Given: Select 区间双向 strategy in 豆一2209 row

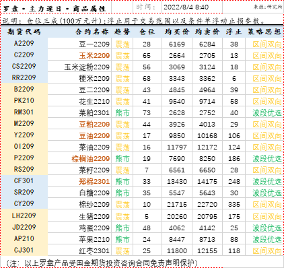Looking at the screenshot, I should coord(267,44).
